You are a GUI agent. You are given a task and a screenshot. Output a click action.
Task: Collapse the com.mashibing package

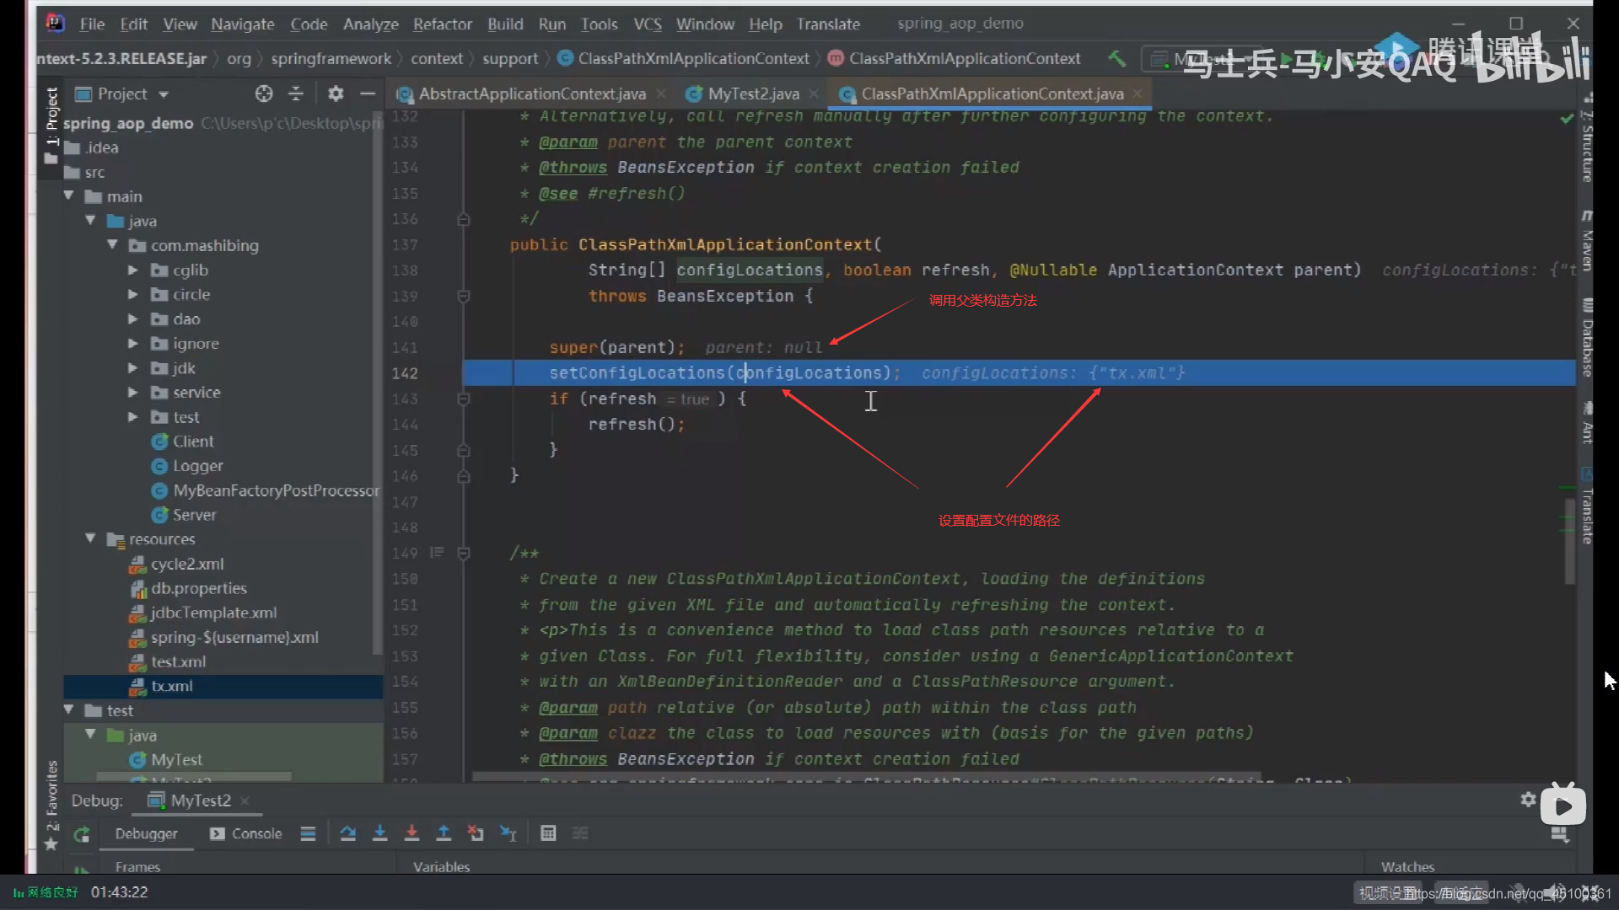point(112,244)
